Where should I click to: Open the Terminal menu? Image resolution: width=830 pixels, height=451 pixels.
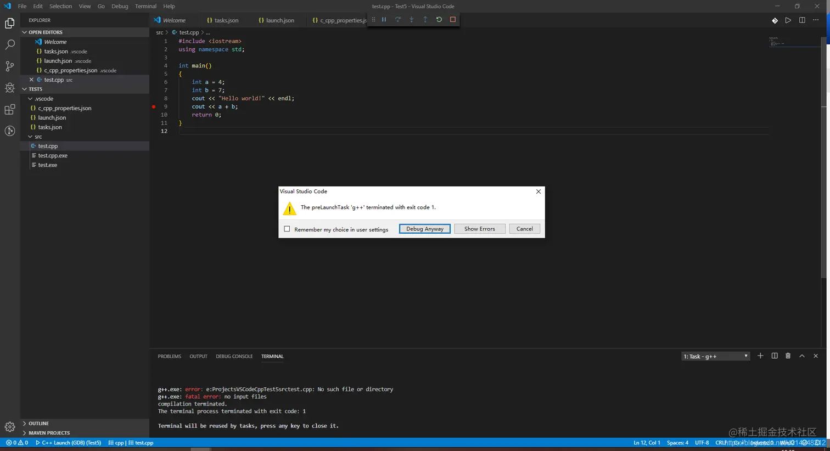tap(145, 6)
